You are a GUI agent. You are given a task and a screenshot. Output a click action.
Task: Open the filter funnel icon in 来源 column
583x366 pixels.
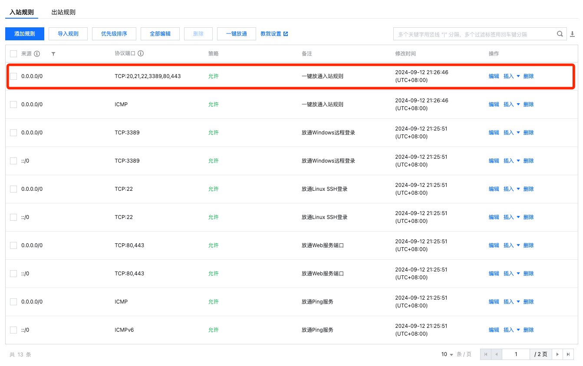tap(53, 54)
